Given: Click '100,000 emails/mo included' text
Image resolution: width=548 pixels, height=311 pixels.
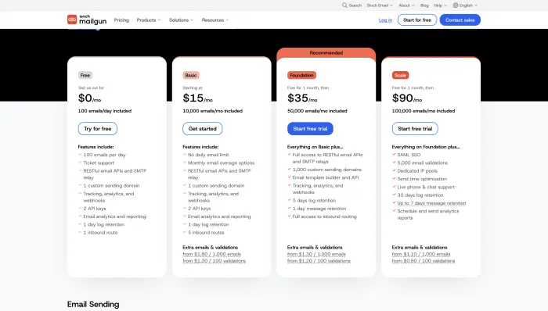Looking at the screenshot, I should (x=424, y=111).
